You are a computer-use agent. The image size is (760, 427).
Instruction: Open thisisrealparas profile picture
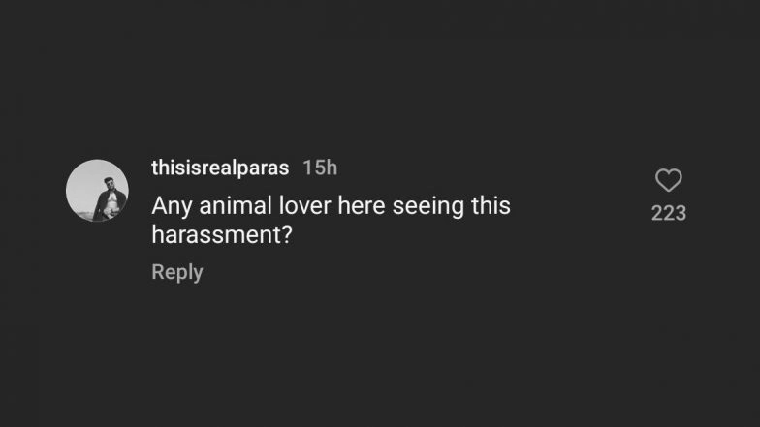tap(97, 191)
